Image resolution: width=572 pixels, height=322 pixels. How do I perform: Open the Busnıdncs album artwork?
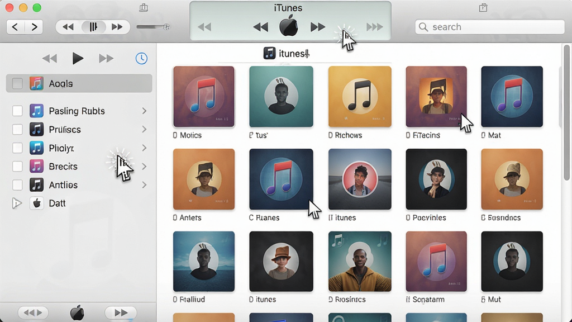[x=512, y=179]
